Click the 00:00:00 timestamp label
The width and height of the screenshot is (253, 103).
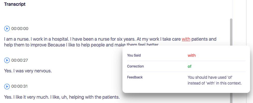pyautogui.click(x=20, y=29)
